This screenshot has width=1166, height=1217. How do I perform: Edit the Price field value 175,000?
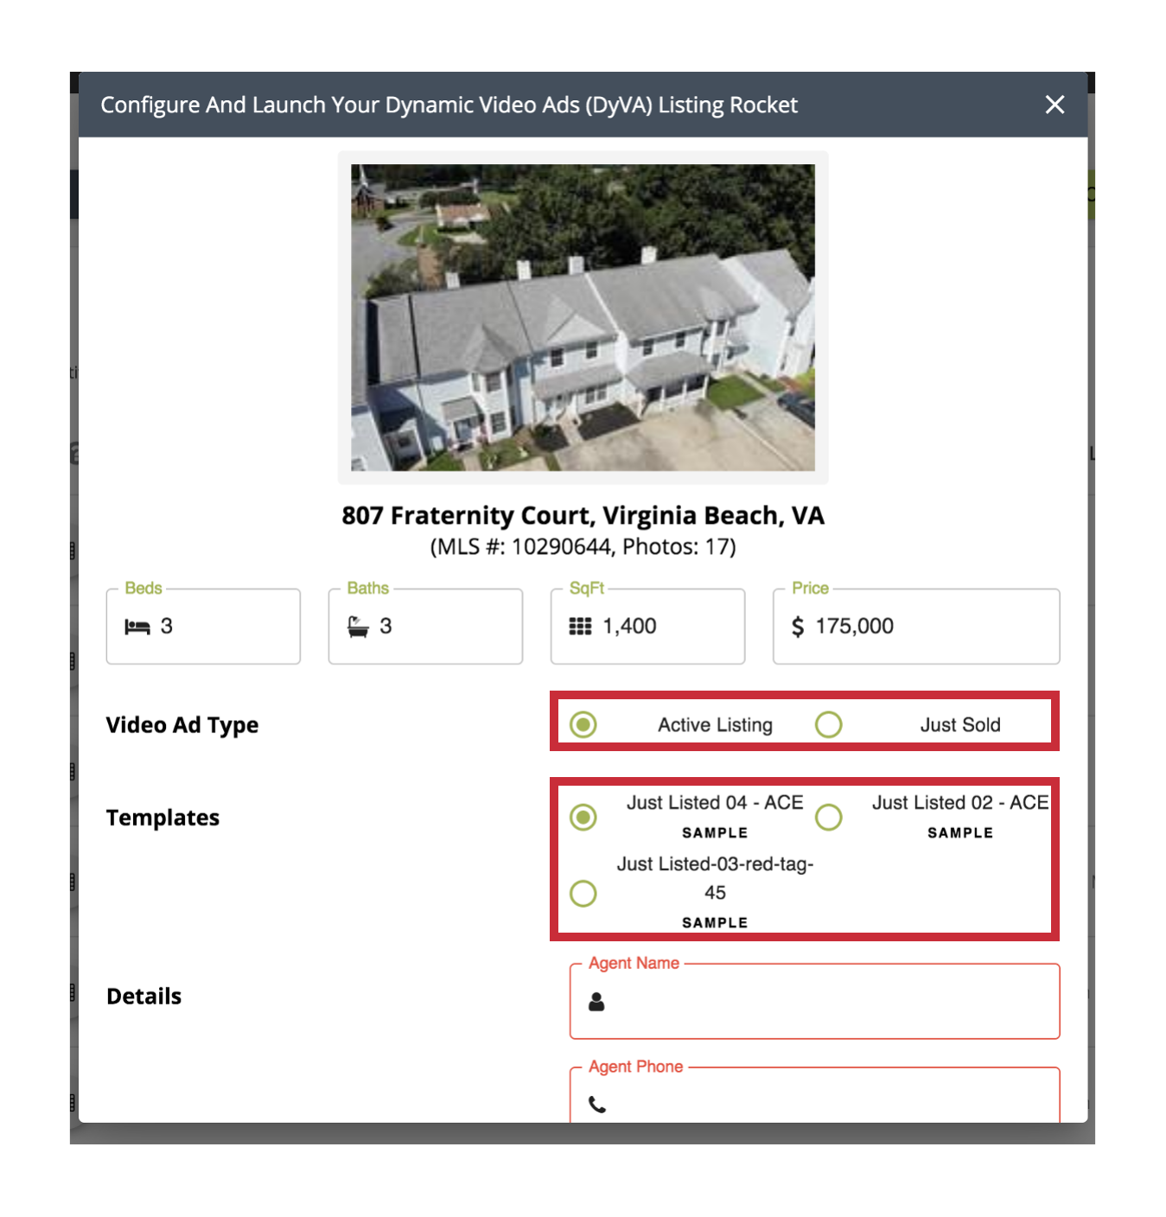[x=933, y=627]
